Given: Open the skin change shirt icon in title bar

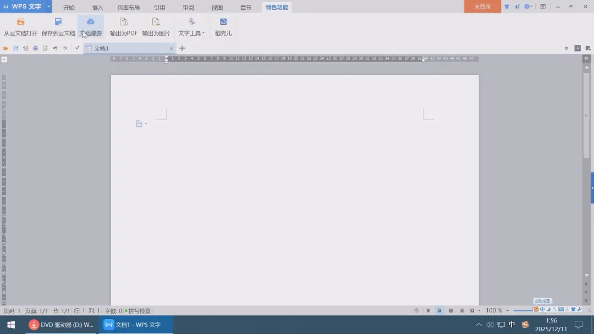Looking at the screenshot, I should click(507, 7).
